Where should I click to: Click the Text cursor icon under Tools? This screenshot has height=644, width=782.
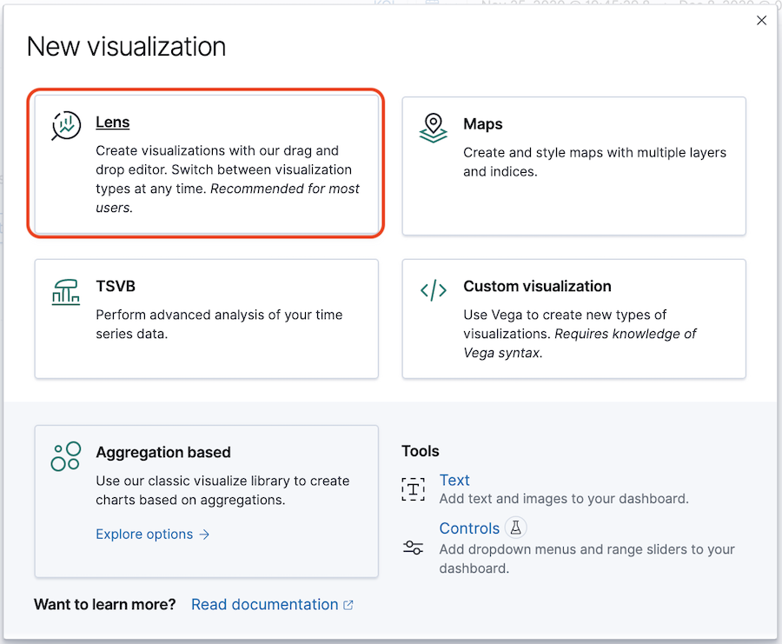413,488
